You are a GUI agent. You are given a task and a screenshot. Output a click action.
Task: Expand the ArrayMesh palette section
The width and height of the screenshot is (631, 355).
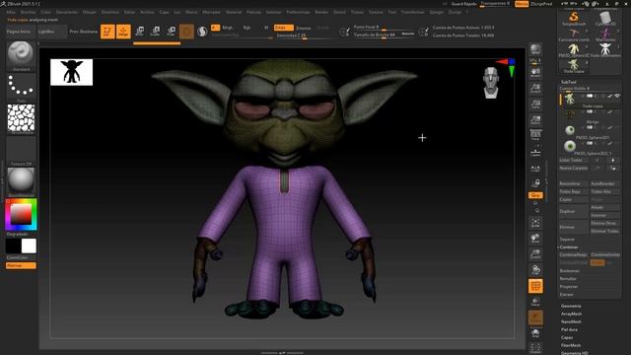[571, 314]
